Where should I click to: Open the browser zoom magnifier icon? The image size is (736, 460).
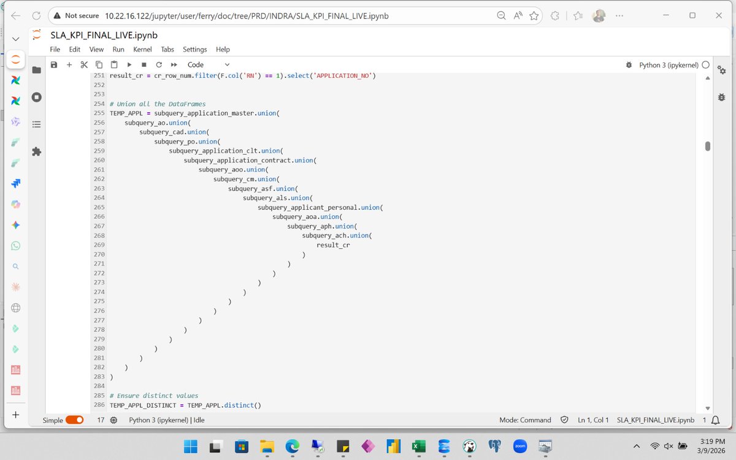tap(502, 15)
